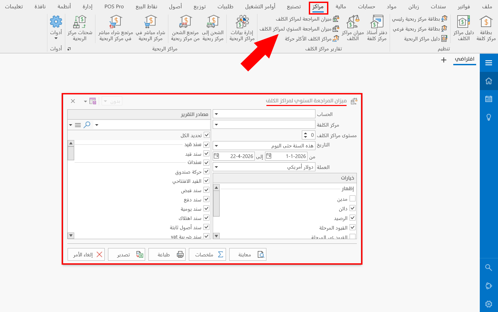Click scroll-down arrow of مصادر التقرير list

(71, 235)
